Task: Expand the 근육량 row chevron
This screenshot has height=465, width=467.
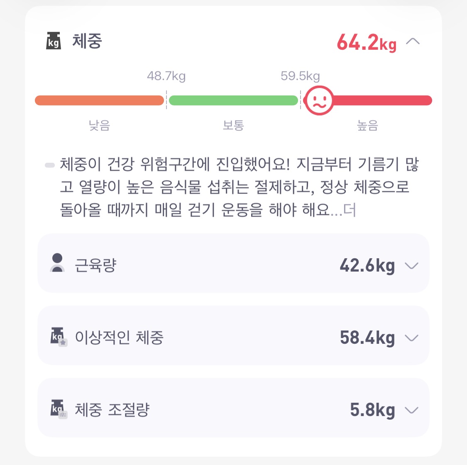Action: pyautogui.click(x=412, y=265)
